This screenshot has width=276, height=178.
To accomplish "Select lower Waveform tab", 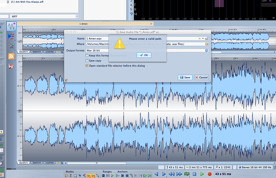I will coord(24,163).
